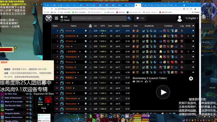This screenshot has width=217, height=122.
Task: Enable the Classic checkbox
Action: point(62,20)
